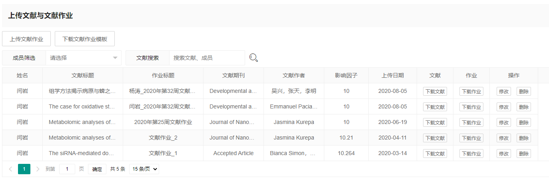The width and height of the screenshot is (549, 183).
Task: Click the 闫岩_2020年第32周文献… cell
Action: coord(163,106)
